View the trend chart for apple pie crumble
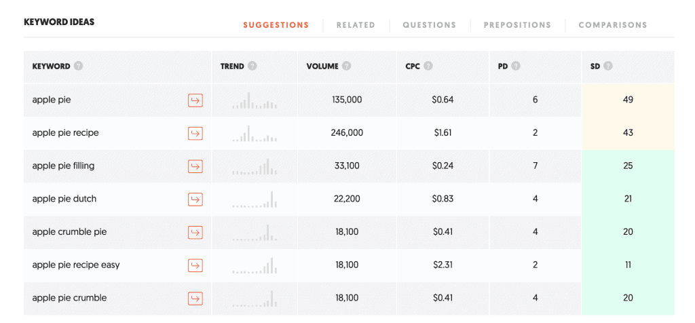 (255, 298)
